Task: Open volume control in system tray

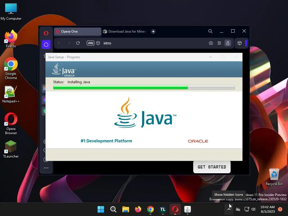Action: pyautogui.click(x=253, y=209)
